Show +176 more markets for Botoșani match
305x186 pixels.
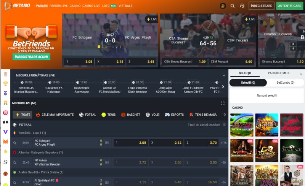coord(223,143)
